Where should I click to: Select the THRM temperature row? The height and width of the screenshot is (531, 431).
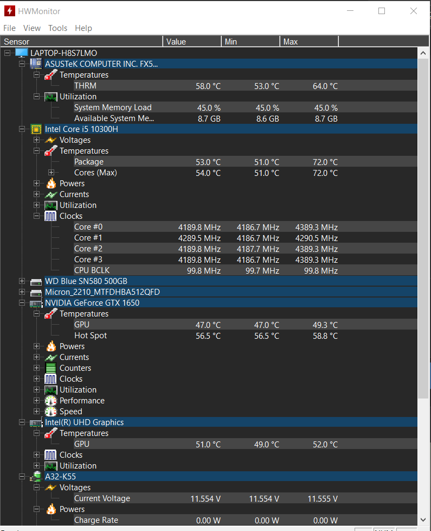(246, 85)
